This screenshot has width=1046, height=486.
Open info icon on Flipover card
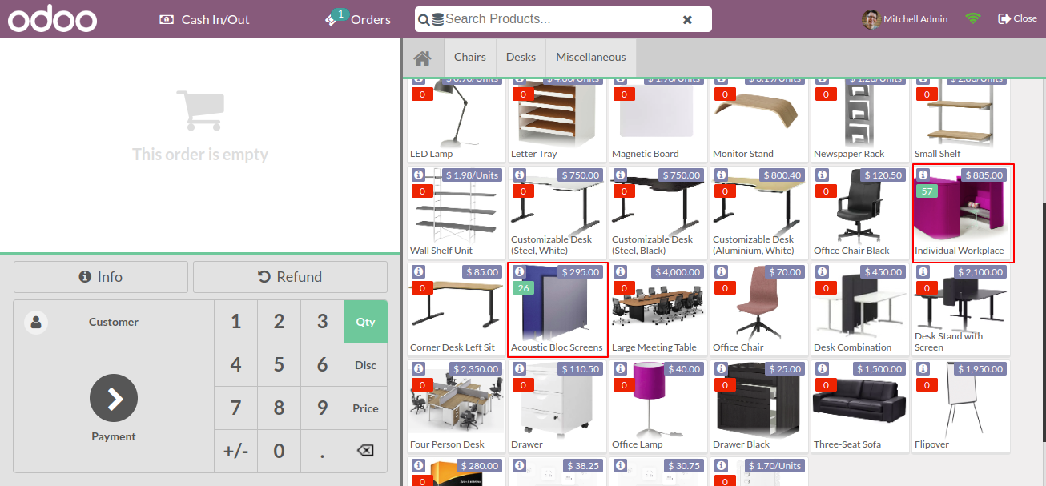coord(923,368)
